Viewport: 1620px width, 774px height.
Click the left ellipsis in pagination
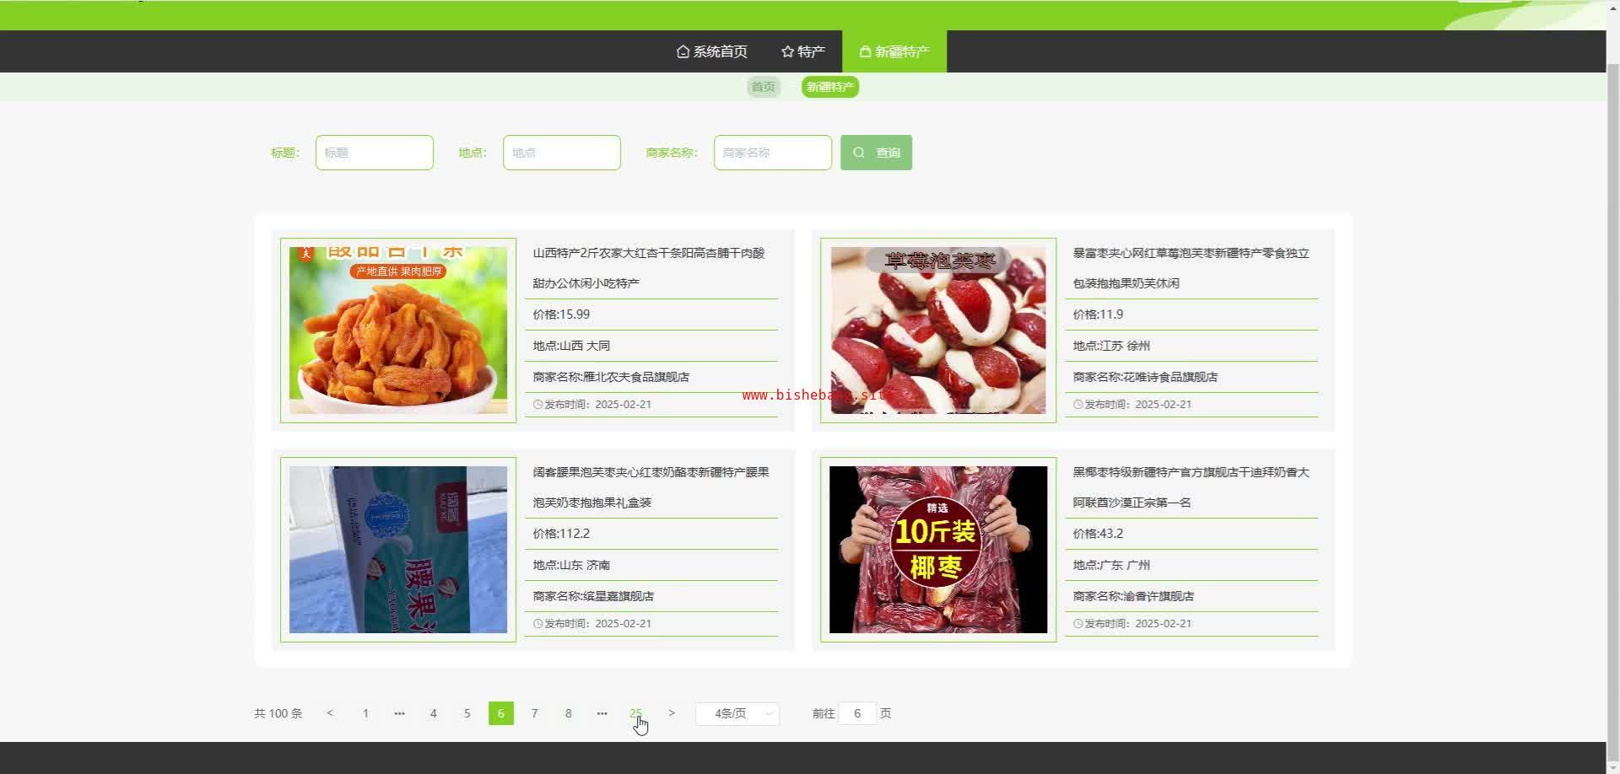tap(399, 713)
